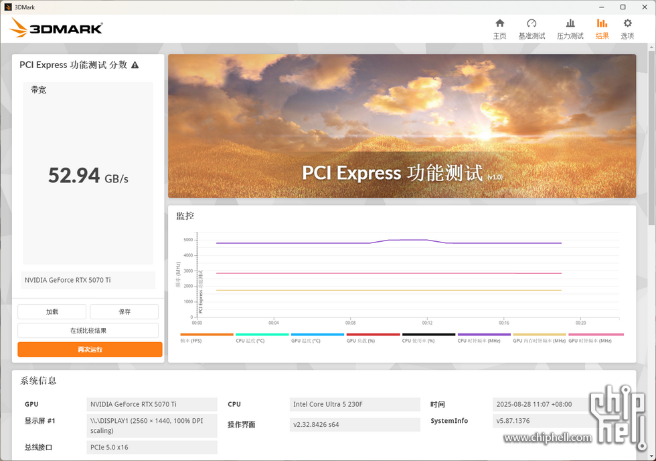The image size is (656, 461).
Task: Click the 00:04 time axis marker
Action: coord(274,323)
